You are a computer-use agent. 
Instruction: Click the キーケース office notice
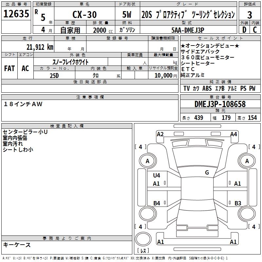(x=17, y=245)
